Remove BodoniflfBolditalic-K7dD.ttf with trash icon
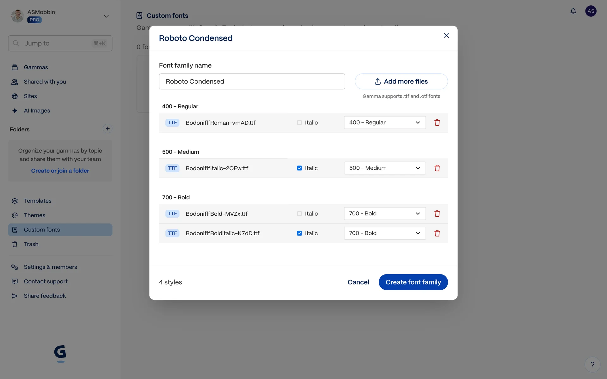Viewport: 607px width, 379px height. coord(437,233)
